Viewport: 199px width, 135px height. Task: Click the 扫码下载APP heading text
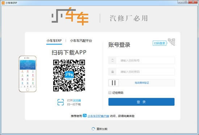click(69, 52)
